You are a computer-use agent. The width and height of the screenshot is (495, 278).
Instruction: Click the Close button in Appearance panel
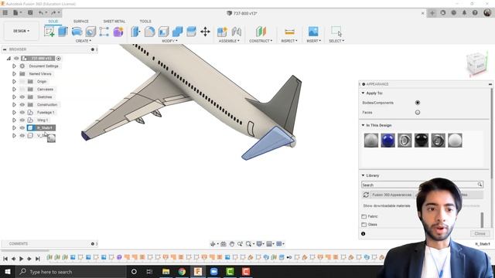coord(480,233)
